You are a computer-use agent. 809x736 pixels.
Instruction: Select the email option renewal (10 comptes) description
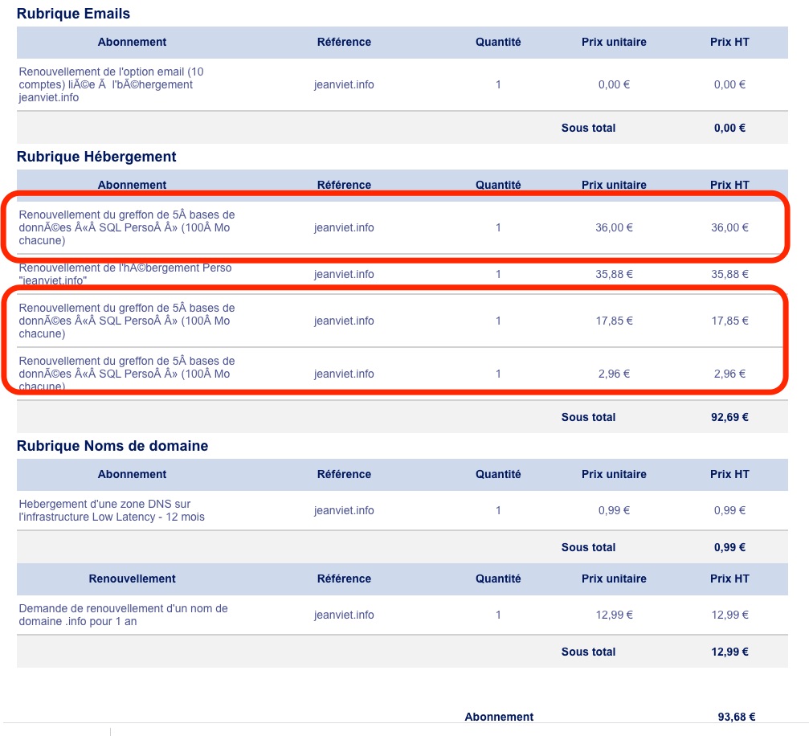[111, 84]
